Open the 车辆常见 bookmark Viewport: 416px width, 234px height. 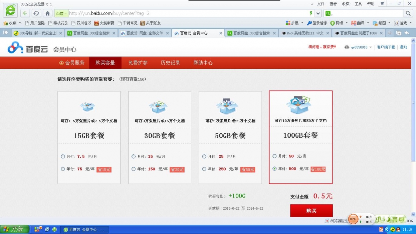pos(128,23)
